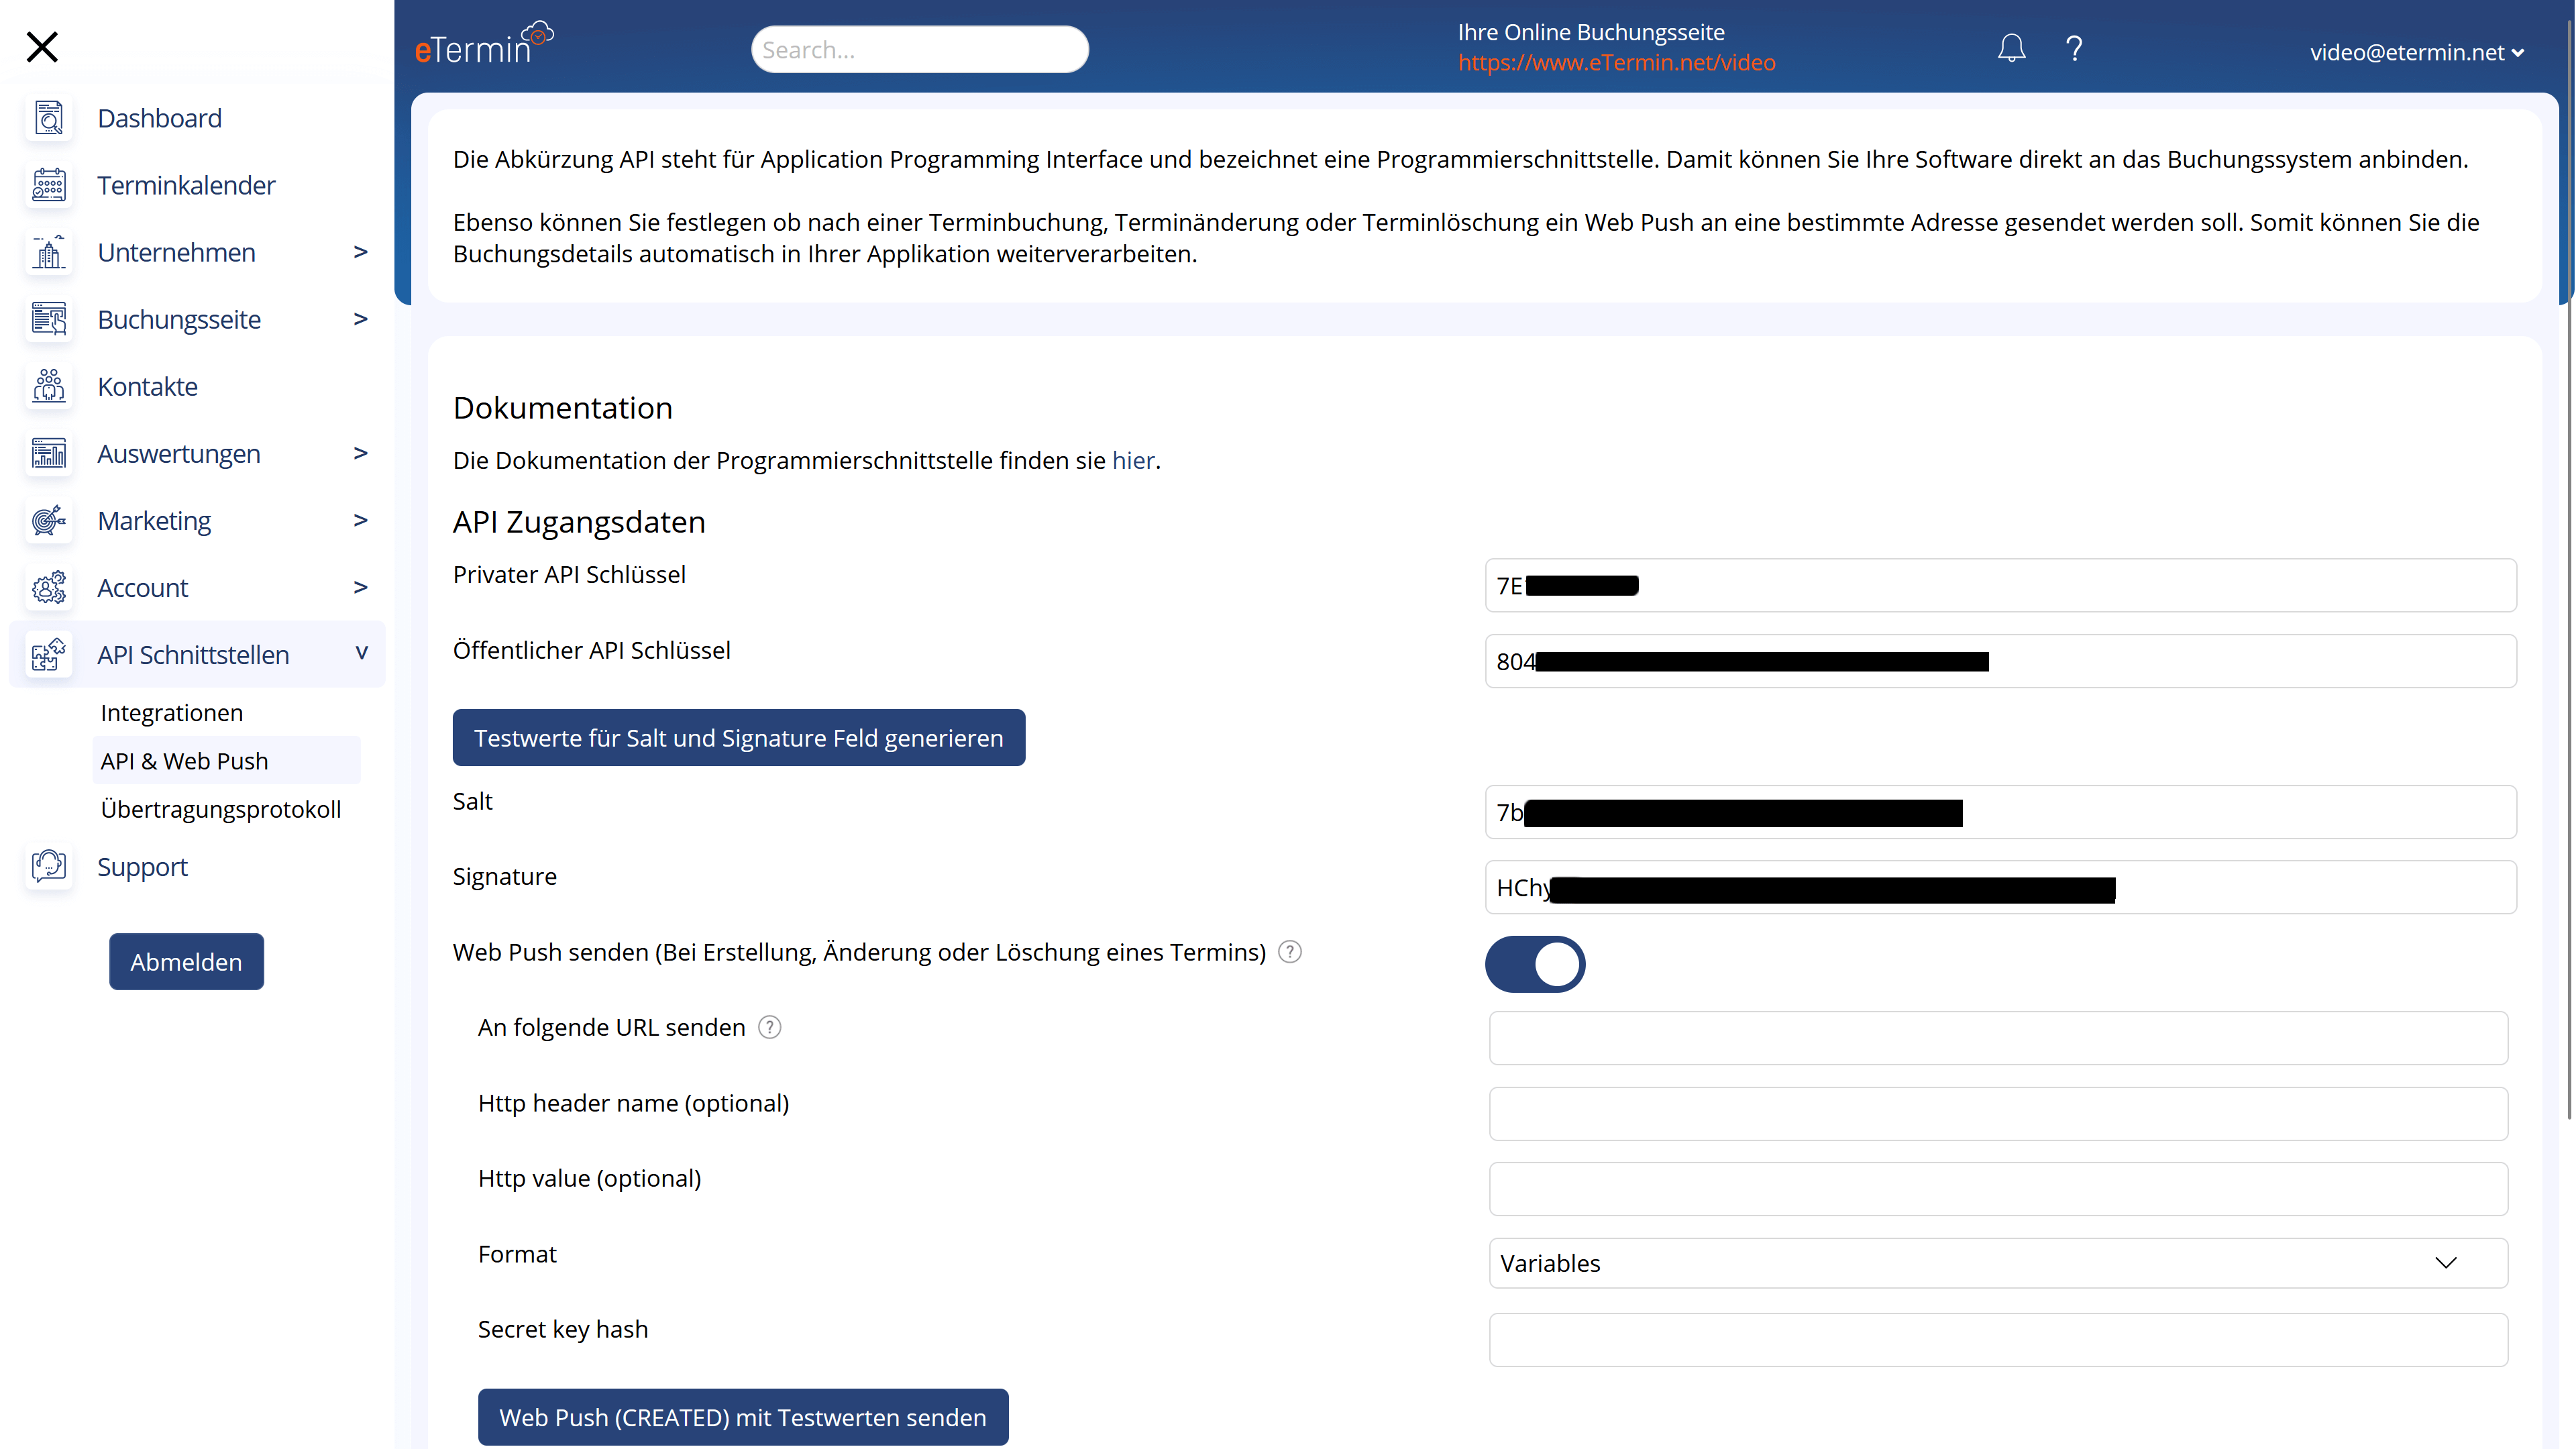
Task: Click the Marketing sidebar icon
Action: tap(46, 519)
